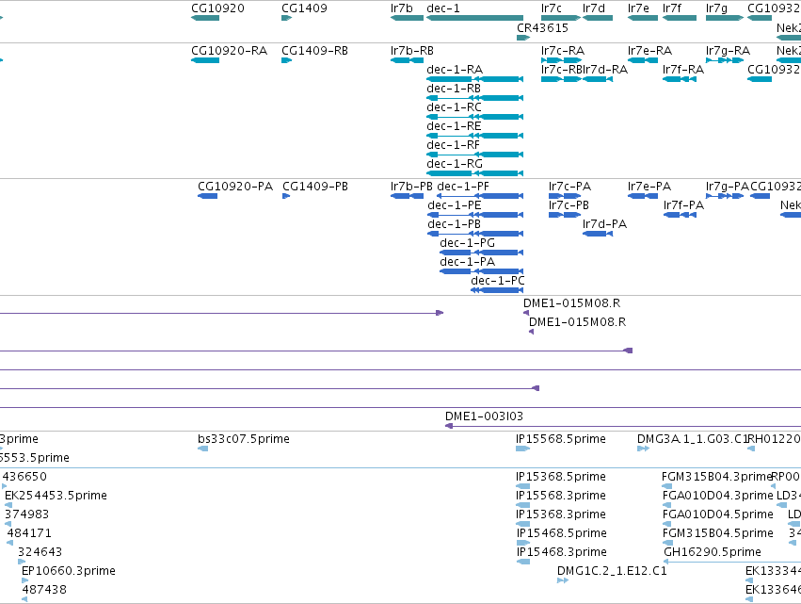
Task: Open transcript Ir7c-RA
Action: (561, 60)
